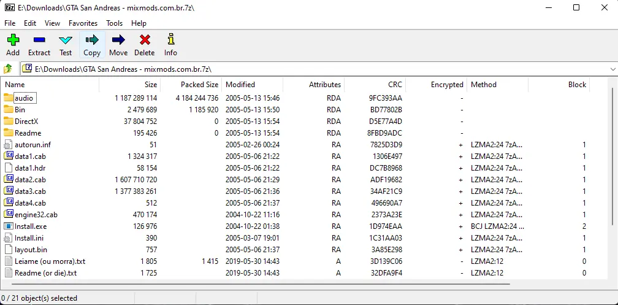Viewport: 618px width, 305px height.
Task: Select the DirectX folder icon
Action: [9, 121]
